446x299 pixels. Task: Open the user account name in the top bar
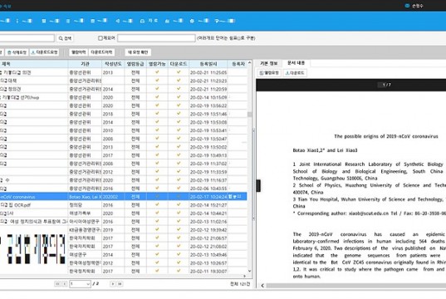[418, 6]
